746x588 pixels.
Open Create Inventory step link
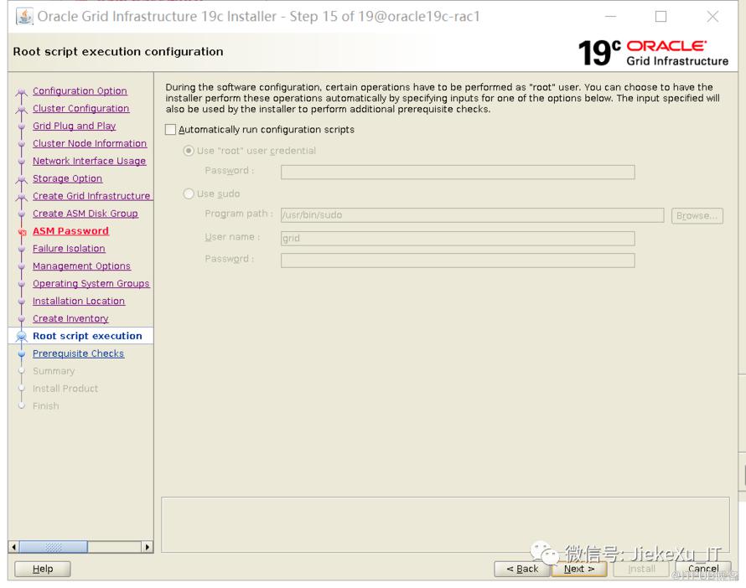70,318
